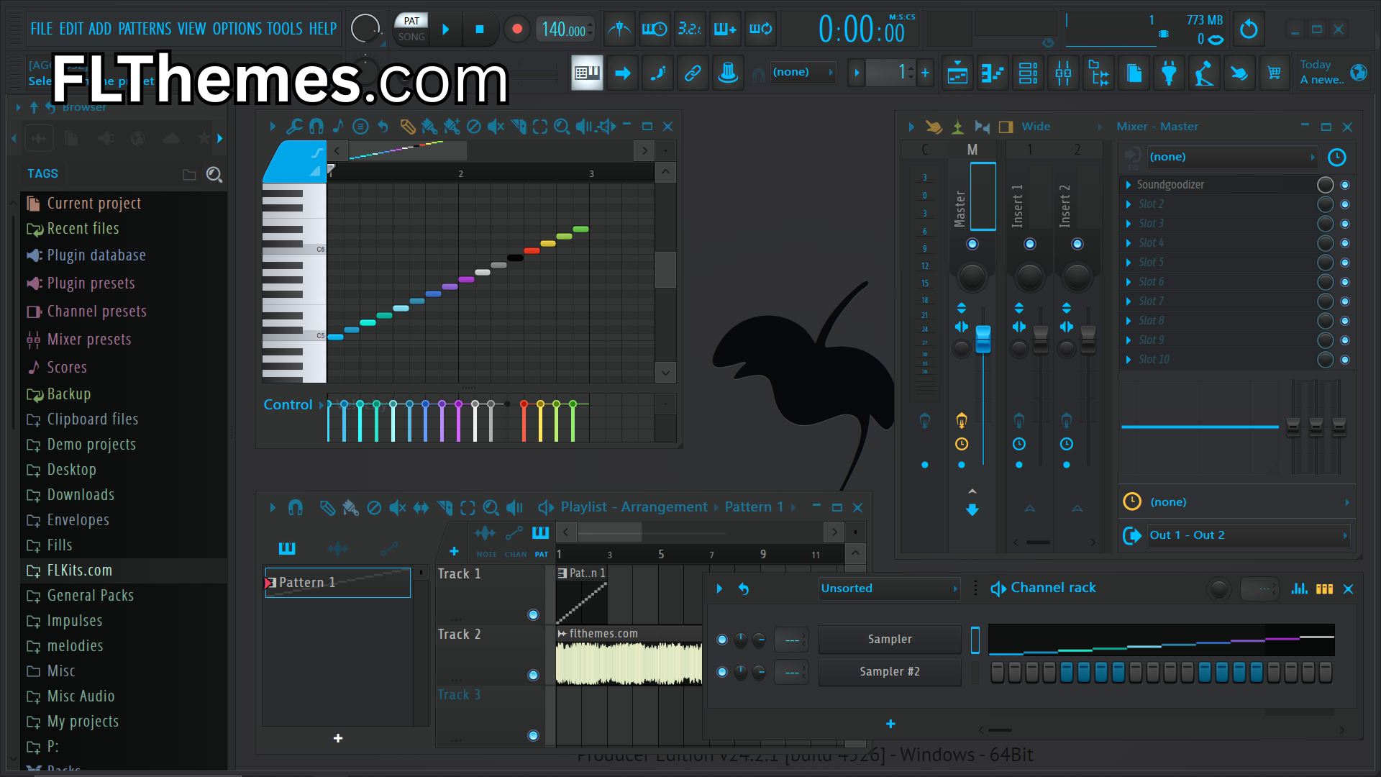Open the piano roll Control event dropdown
Viewport: 1381px width, 777px height.
pyautogui.click(x=293, y=404)
